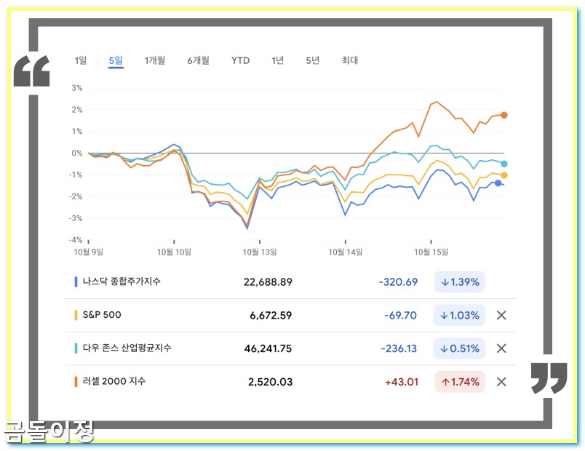The width and height of the screenshot is (585, 451).
Task: Click the orange Russell 2000 chart endpoint dot
Action: tap(504, 115)
